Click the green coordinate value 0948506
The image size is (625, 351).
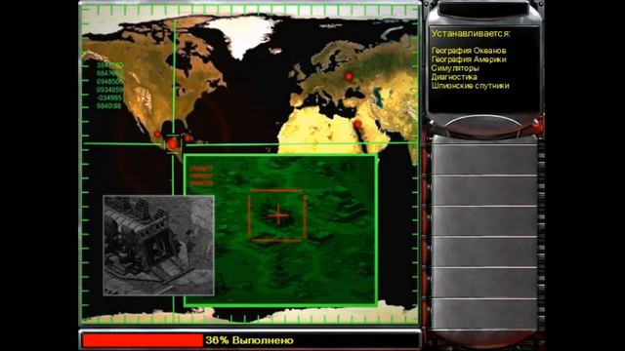tap(109, 82)
